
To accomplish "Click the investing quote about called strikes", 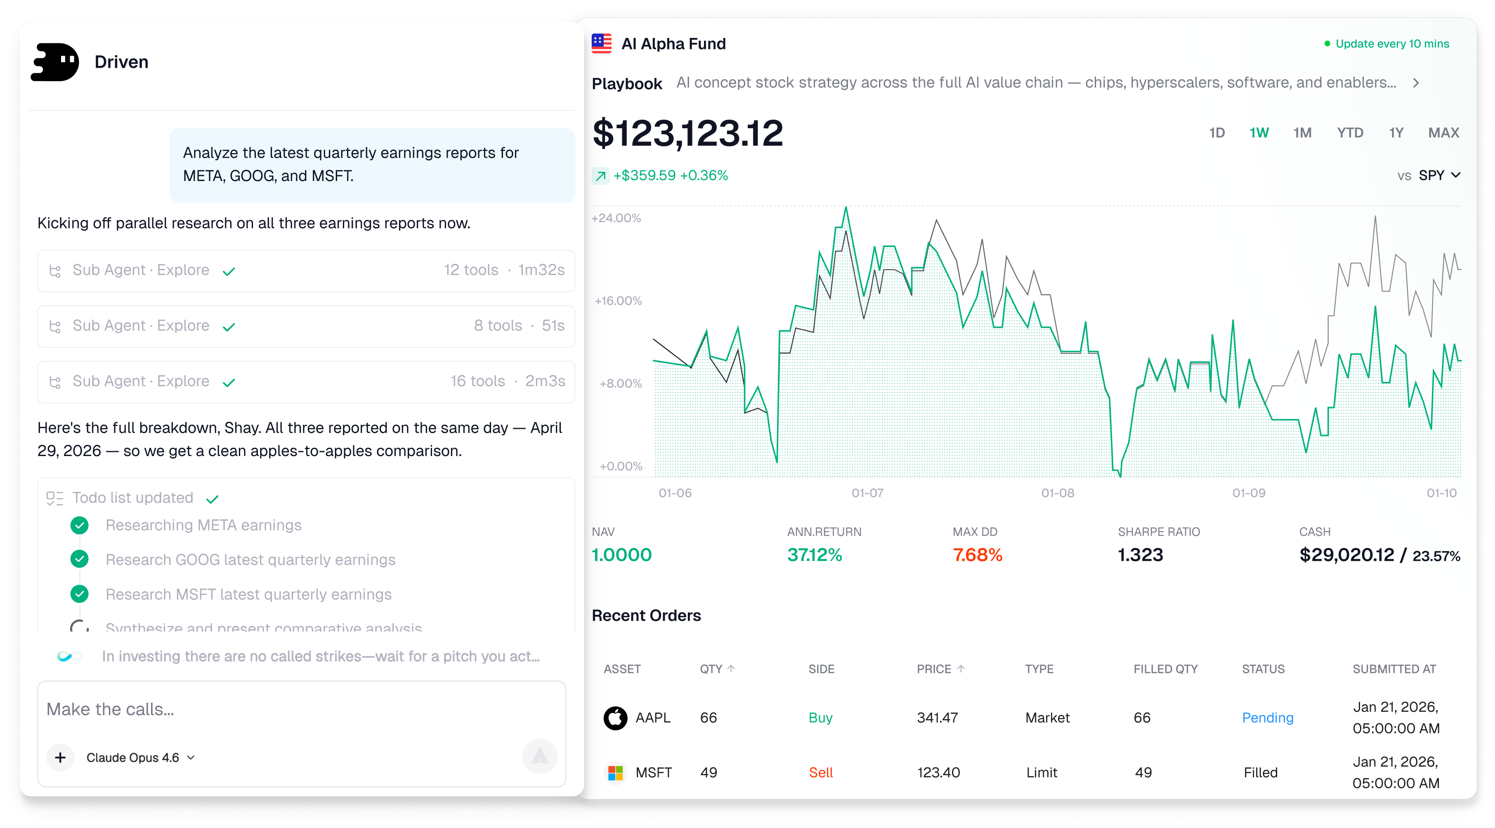I will pos(321,656).
